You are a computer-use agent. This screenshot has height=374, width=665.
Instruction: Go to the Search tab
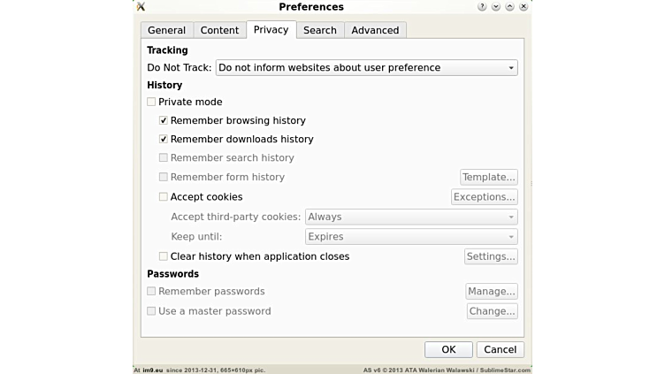[319, 30]
